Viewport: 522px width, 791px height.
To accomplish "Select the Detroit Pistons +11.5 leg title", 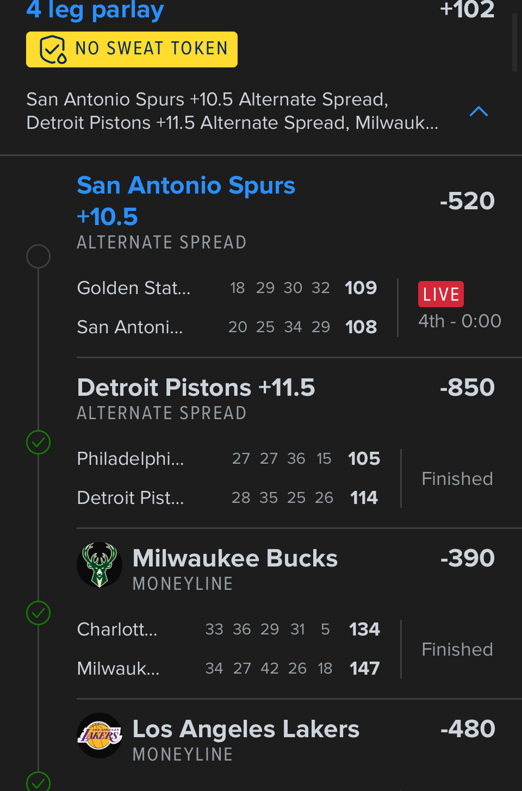I will [196, 388].
